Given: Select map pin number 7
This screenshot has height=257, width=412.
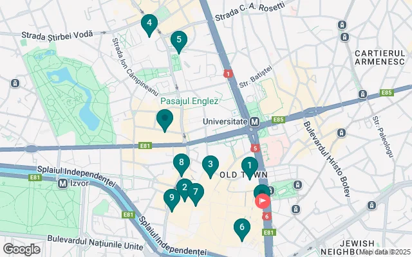Looking at the screenshot, I should pyautogui.click(x=196, y=192).
